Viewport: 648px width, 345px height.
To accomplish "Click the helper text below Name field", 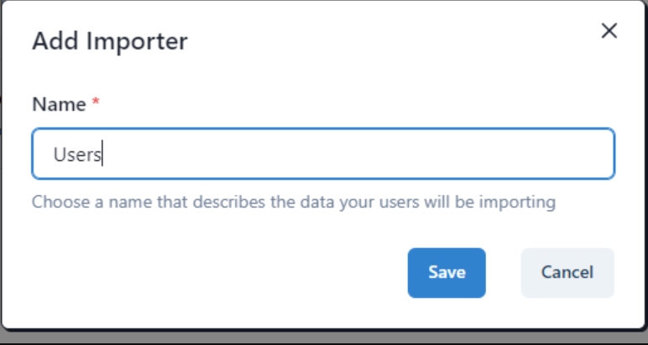I will point(294,202).
